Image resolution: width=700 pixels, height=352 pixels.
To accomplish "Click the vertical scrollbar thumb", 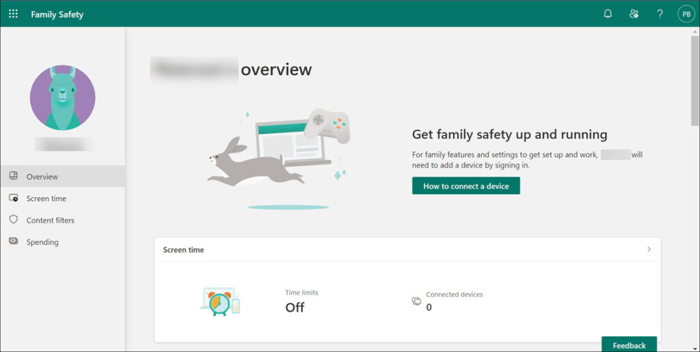I will tap(695, 80).
